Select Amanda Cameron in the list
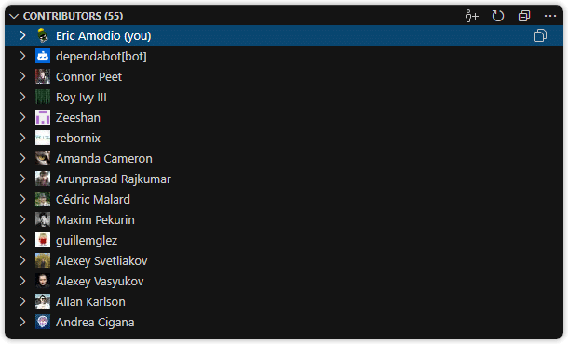 [284, 158]
